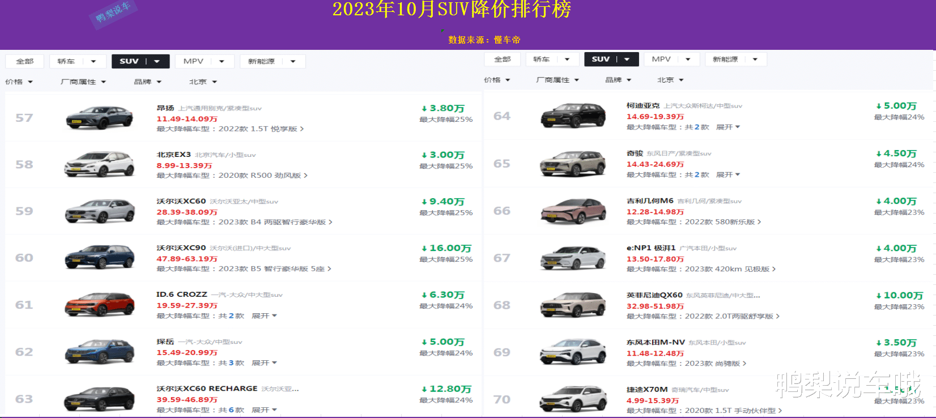Expand 展开 for 探岳 models
Image resolution: width=936 pixels, height=418 pixels.
tap(264, 363)
